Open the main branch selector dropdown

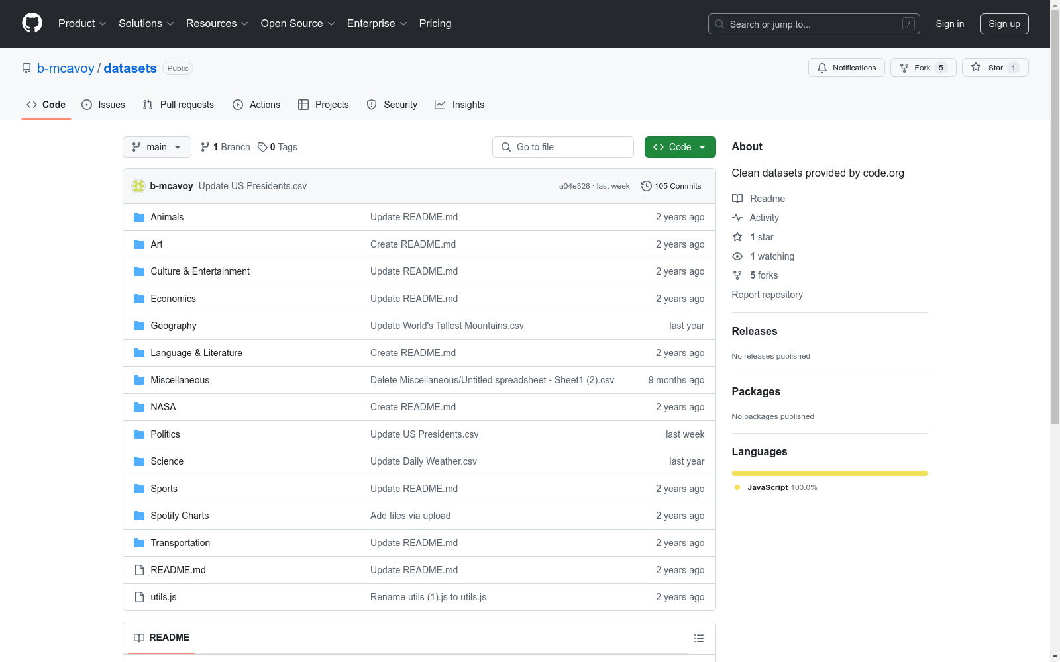pos(157,147)
